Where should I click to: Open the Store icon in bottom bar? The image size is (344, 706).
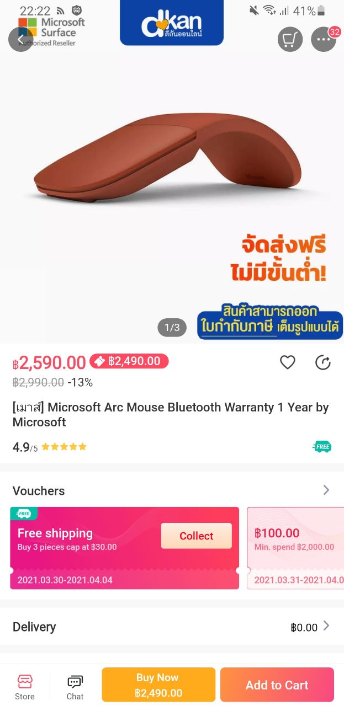(25, 686)
